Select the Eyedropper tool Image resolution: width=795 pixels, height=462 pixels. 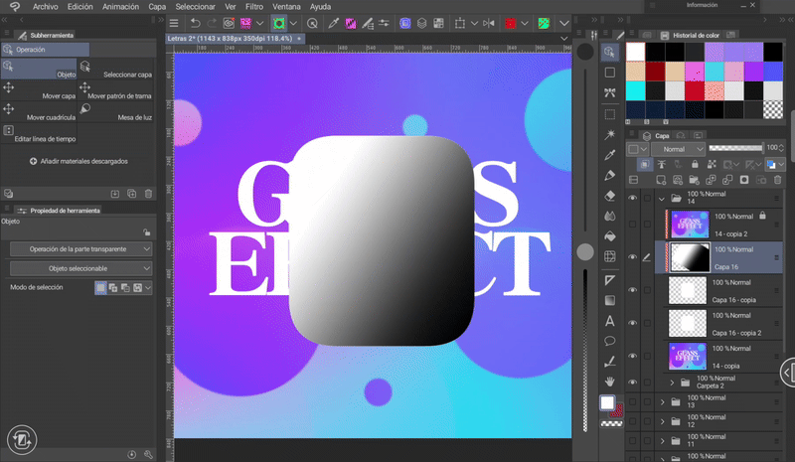[610, 153]
